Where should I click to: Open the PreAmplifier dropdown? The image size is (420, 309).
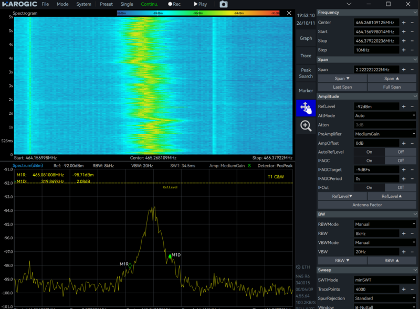[385, 134]
